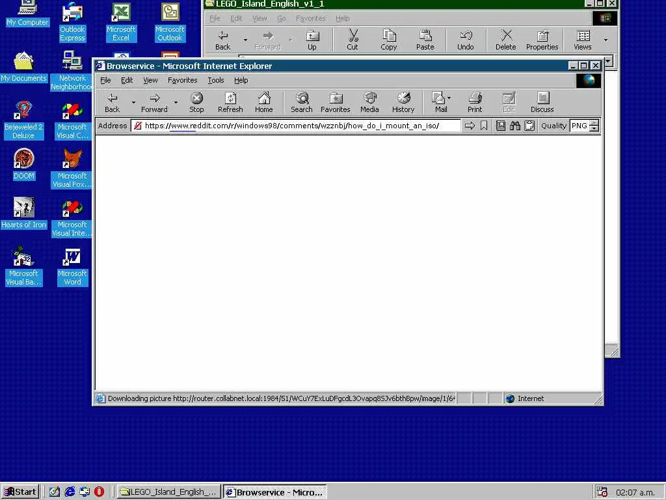
Task: Click Up in the LEGO_Island window toolbar
Action: tap(312, 40)
